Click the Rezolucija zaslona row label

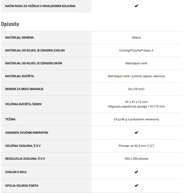coord(25,159)
